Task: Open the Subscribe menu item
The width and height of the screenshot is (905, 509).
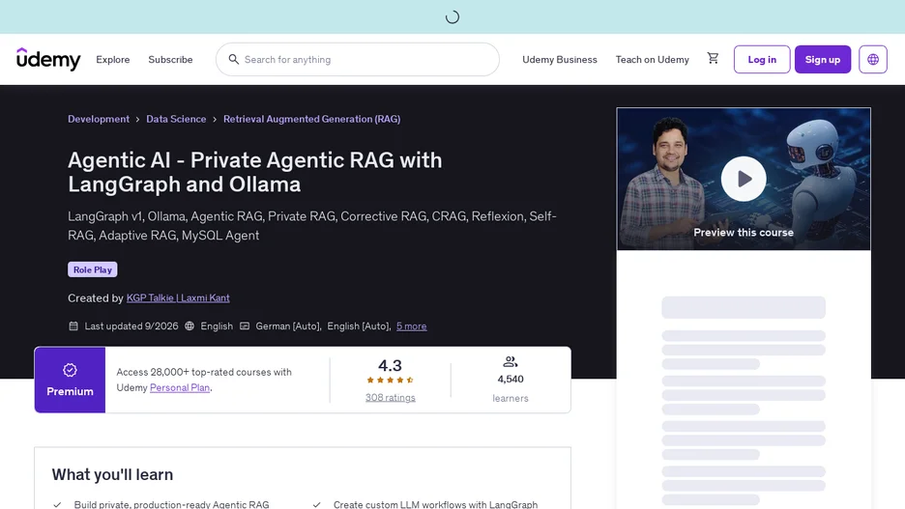Action: point(170,59)
